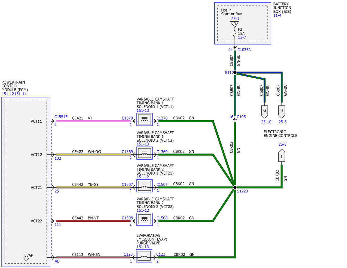Click the D triangle symbol in BJB
The height and width of the screenshot is (268, 347).
235,24
